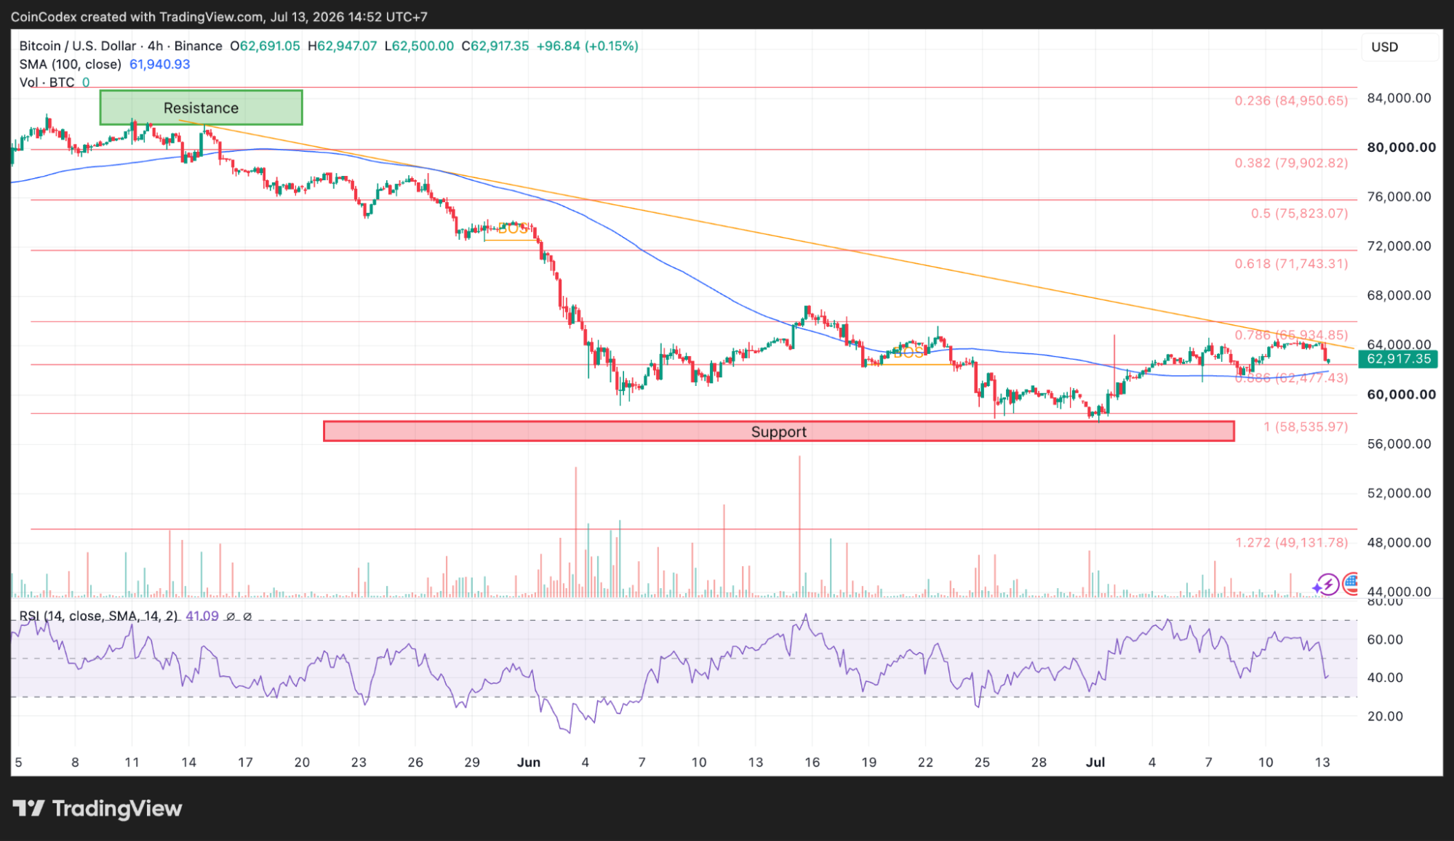
Task: Click the close price C62,917.35
Action: [495, 46]
